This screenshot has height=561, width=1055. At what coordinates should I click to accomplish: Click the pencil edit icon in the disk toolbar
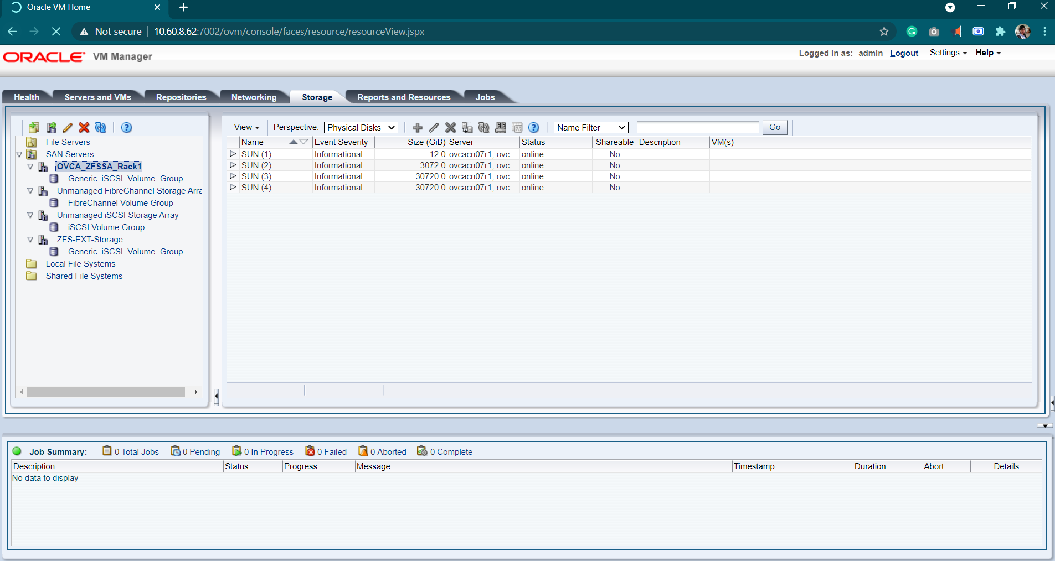[434, 128]
